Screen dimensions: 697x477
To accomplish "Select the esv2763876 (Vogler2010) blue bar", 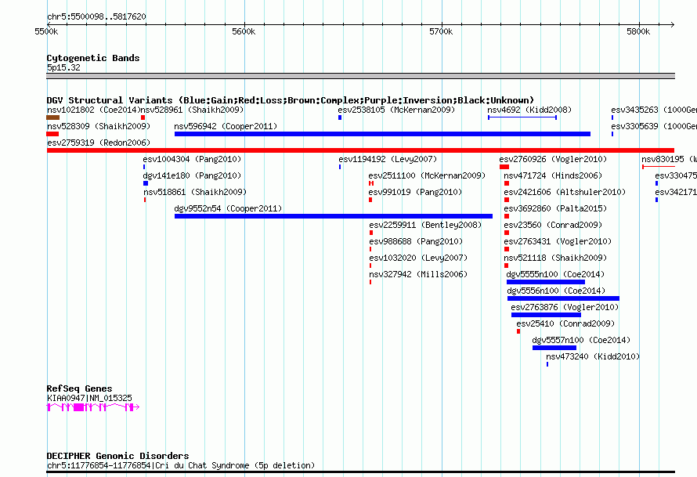I will coord(546,315).
